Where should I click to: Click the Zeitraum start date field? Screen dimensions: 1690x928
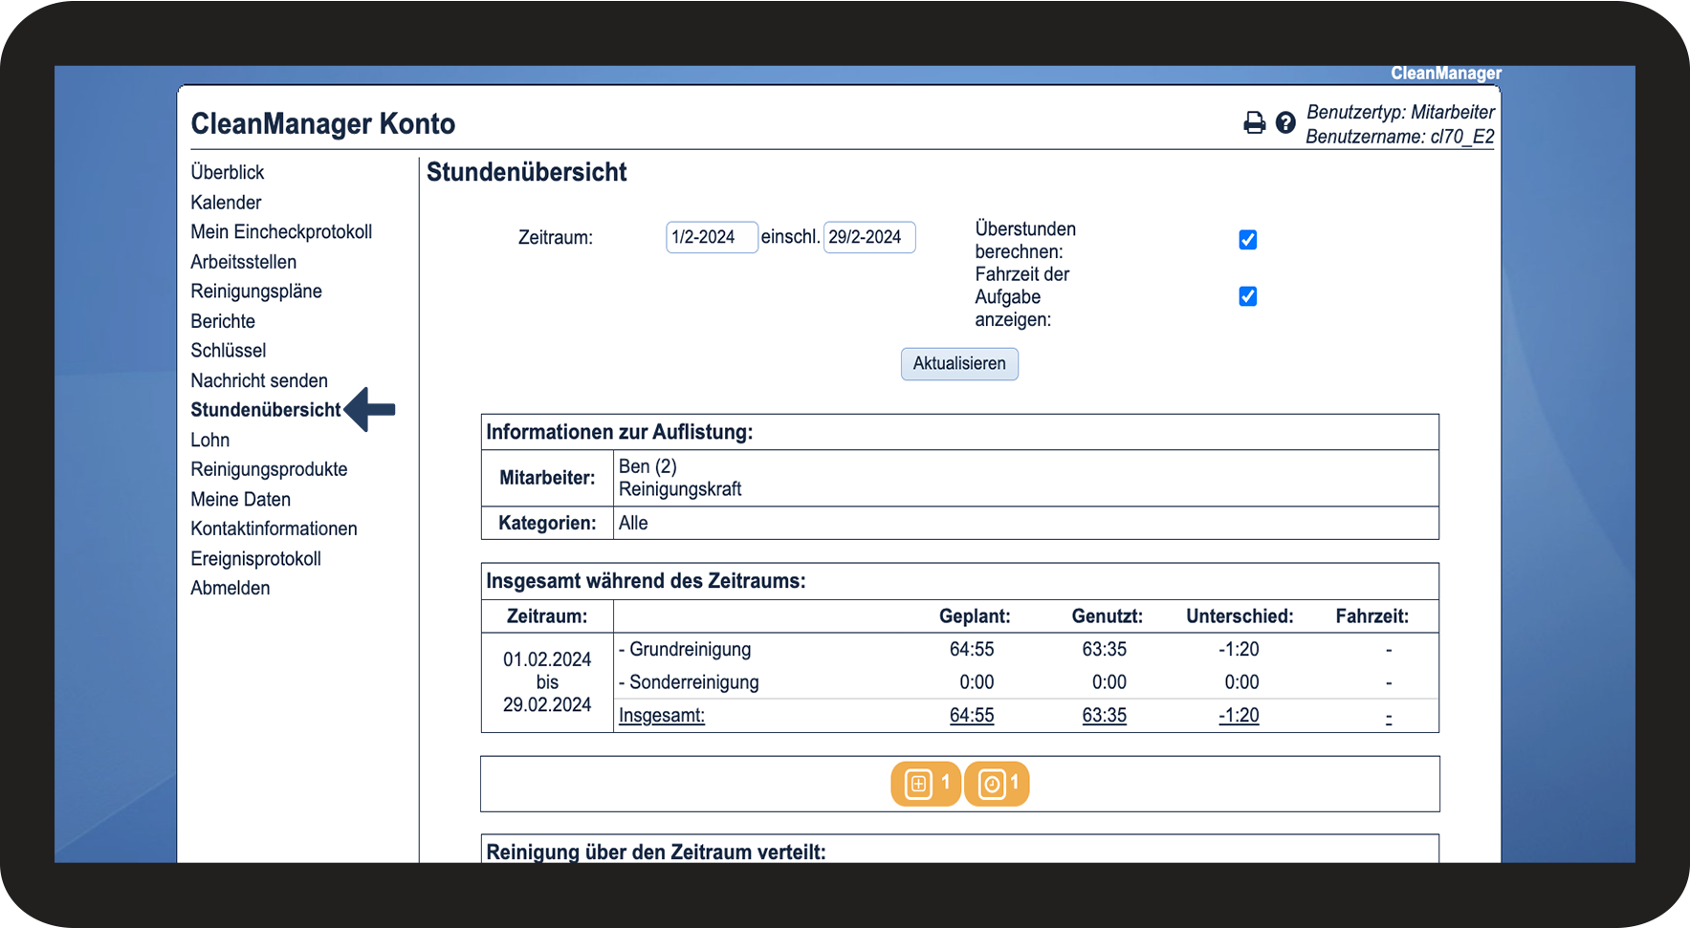click(x=711, y=237)
